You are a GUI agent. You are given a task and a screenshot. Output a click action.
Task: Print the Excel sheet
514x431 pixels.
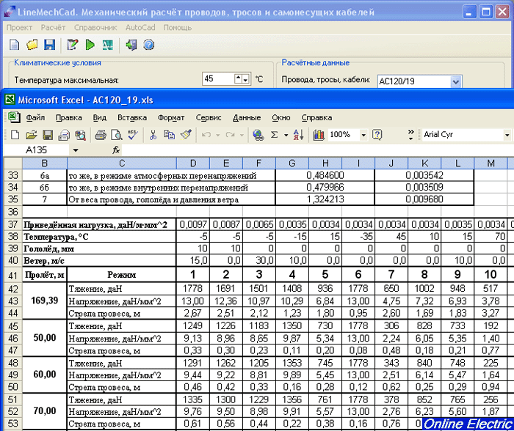pyautogui.click(x=101, y=135)
